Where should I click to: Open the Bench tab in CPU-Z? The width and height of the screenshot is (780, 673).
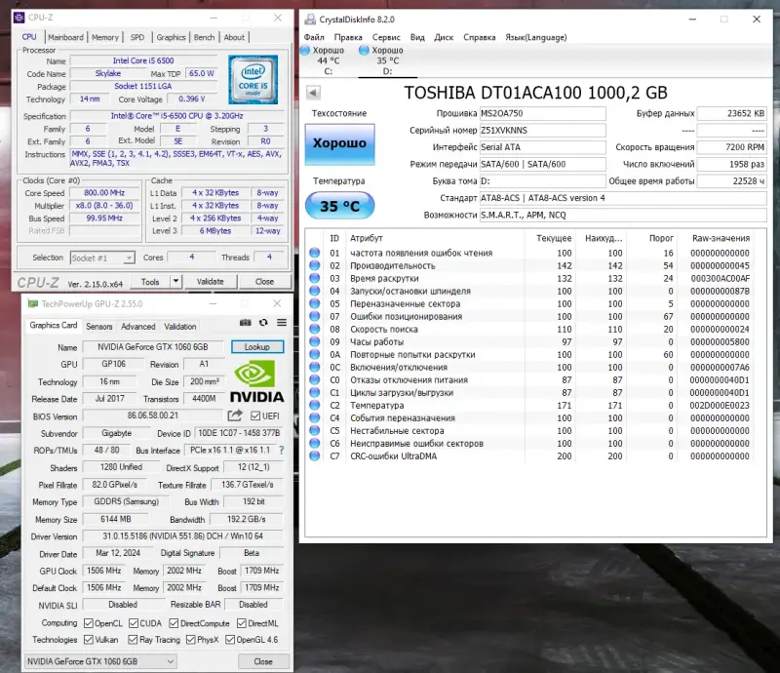coord(204,37)
